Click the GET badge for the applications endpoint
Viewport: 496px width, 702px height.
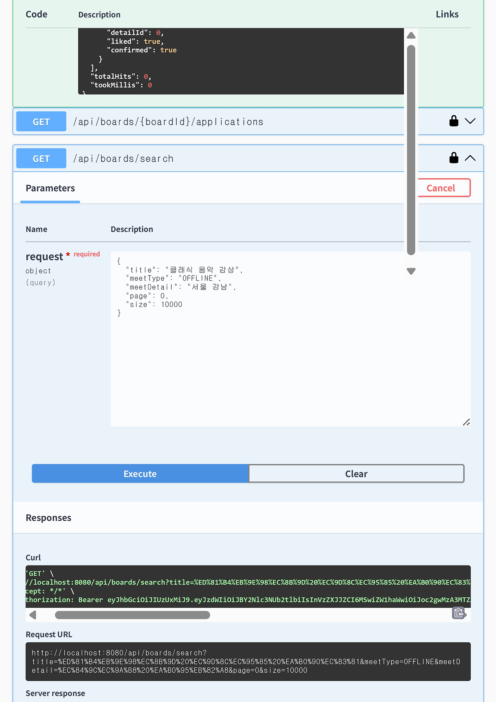pos(41,122)
